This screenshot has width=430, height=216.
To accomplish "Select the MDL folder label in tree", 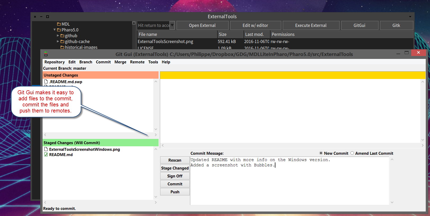I will [66, 24].
